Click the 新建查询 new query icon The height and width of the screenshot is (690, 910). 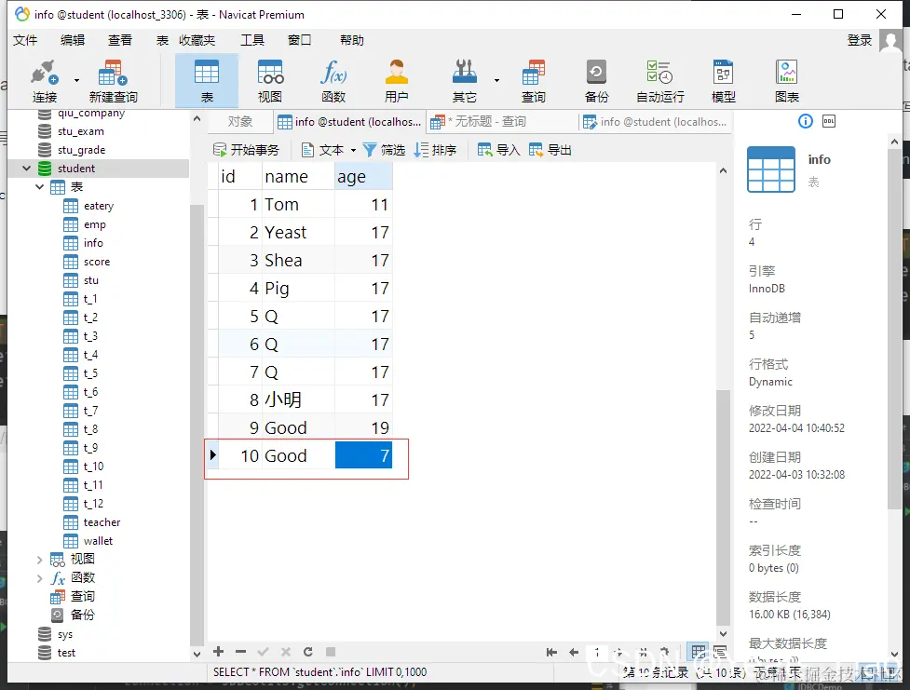113,81
